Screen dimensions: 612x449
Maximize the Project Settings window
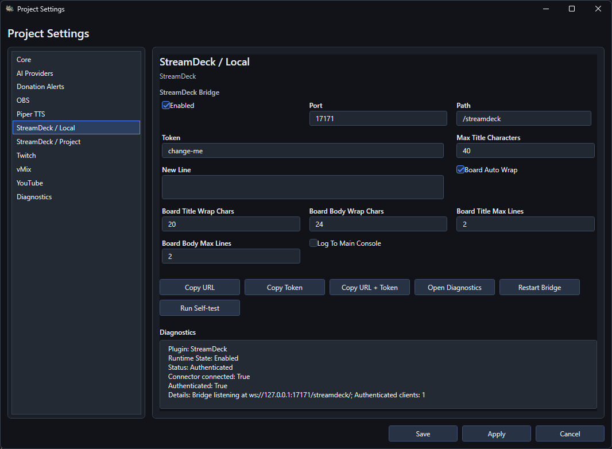tap(572, 9)
